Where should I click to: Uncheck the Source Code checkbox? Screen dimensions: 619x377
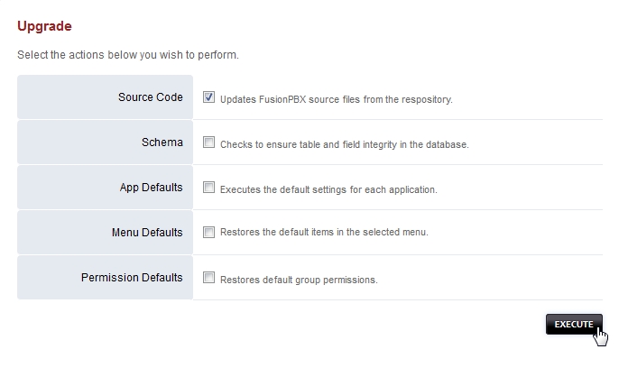click(209, 97)
